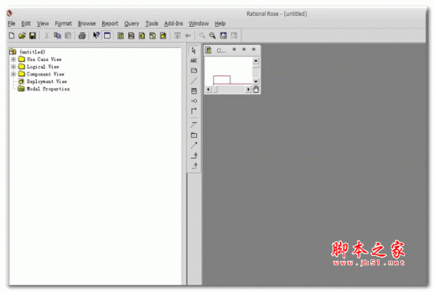Image resolution: width=434 pixels, height=292 pixels.
Task: Select the Note tool in the toolbox
Action: 194,70
